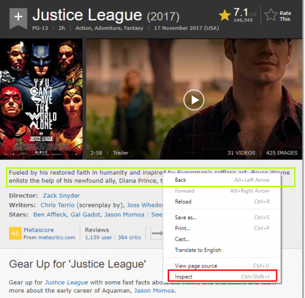Open the 425 IMAGES gallery link
Screen dimensions: 305x298
tap(282, 153)
